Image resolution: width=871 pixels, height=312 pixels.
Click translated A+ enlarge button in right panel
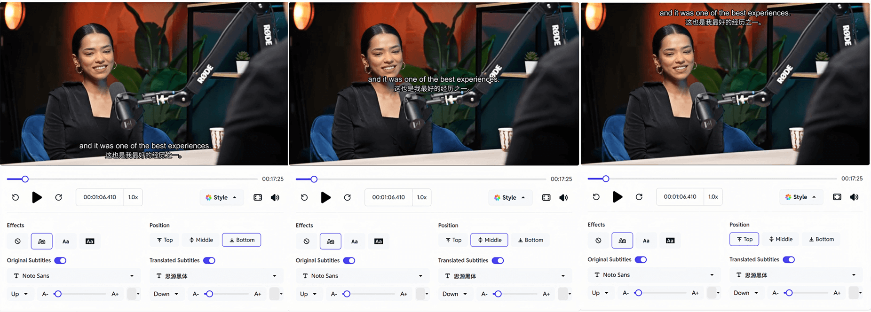[837, 293]
